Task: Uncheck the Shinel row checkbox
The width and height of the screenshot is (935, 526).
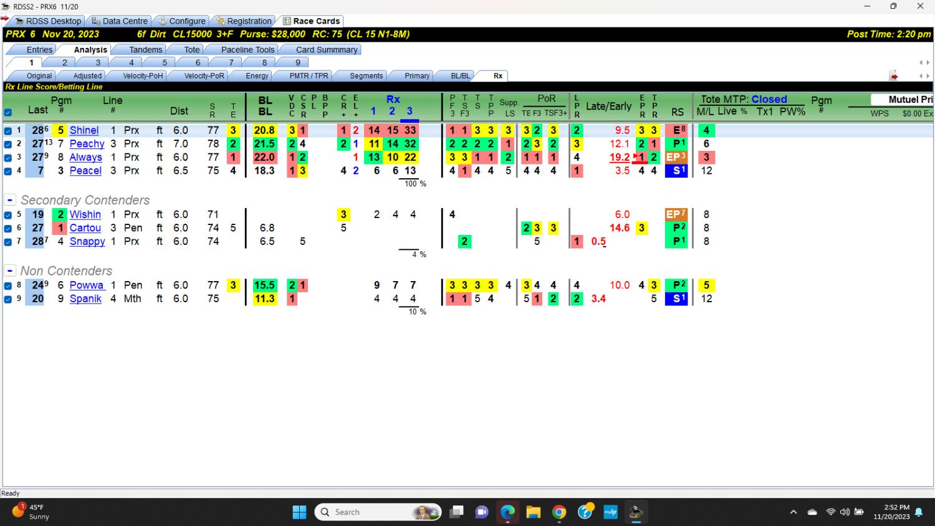Action: (8, 131)
